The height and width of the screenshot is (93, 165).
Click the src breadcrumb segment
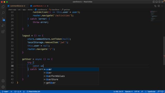click(x=20, y=10)
